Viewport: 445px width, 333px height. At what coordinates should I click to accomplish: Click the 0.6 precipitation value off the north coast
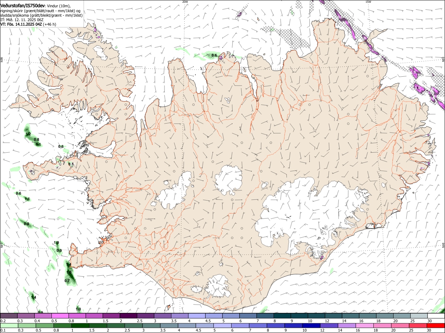214,55
